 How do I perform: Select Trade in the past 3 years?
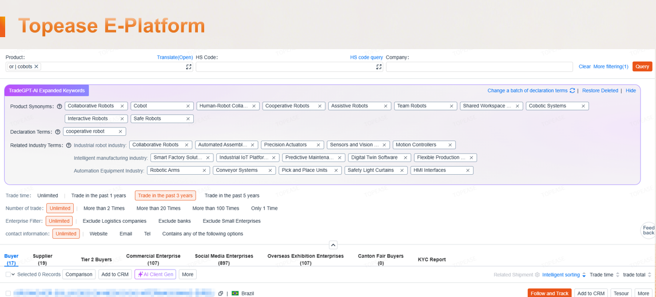point(165,195)
